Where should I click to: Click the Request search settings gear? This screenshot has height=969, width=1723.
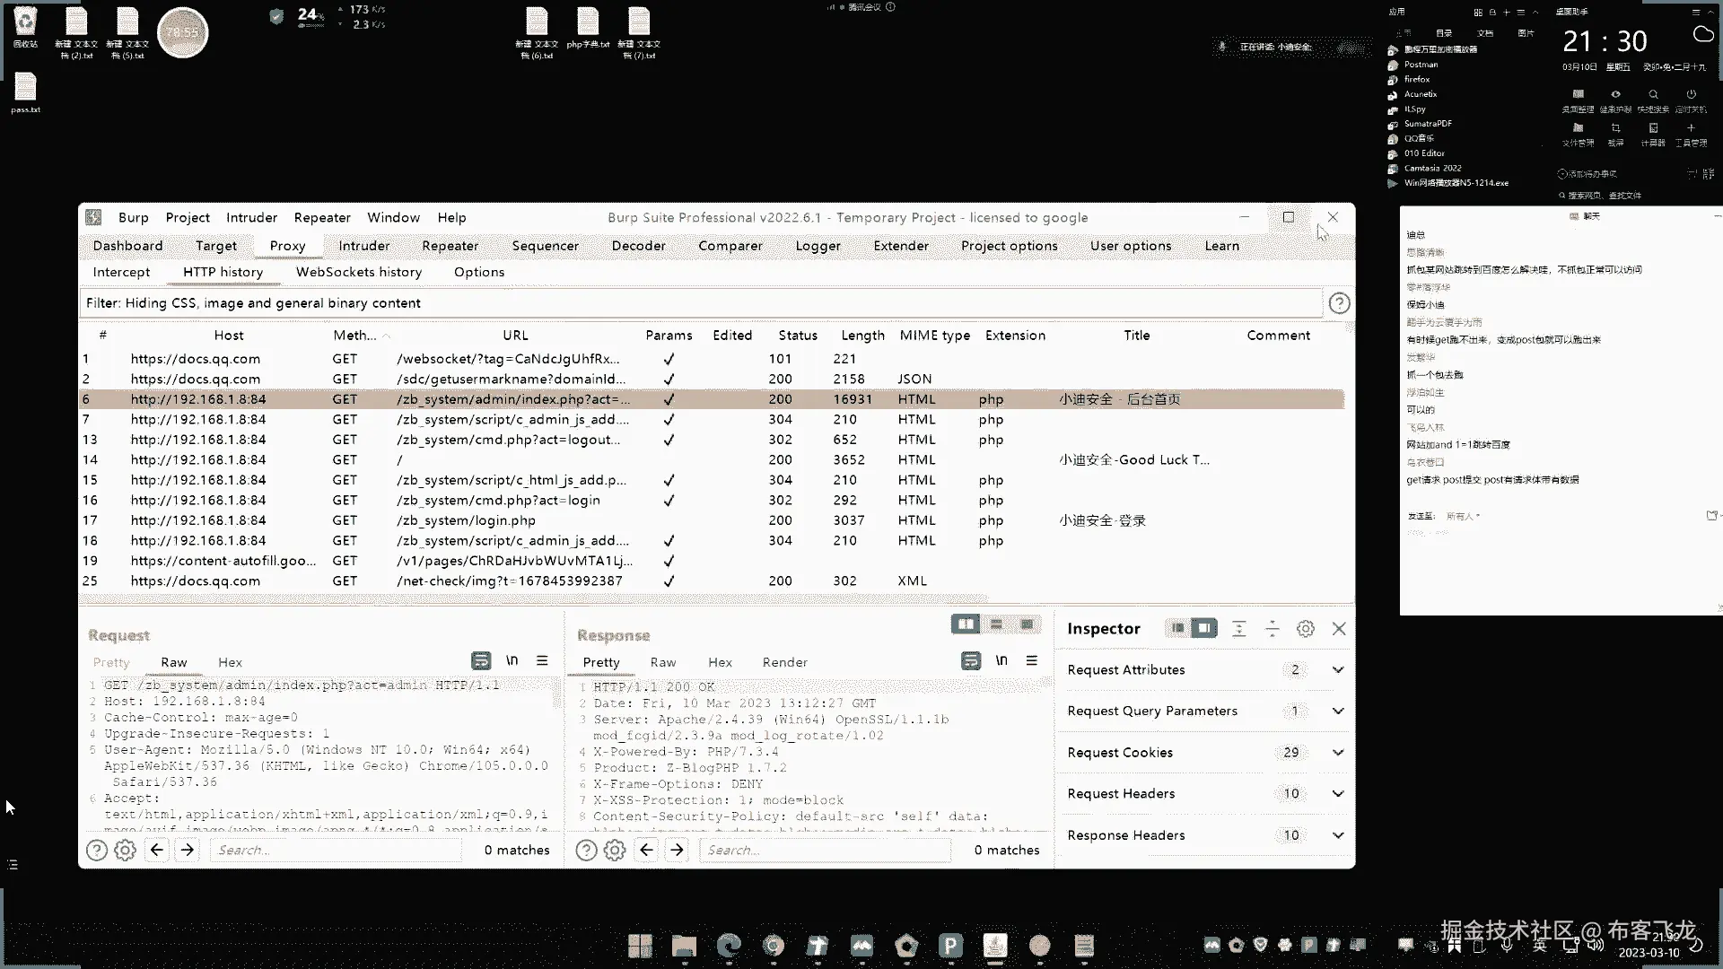click(x=126, y=850)
